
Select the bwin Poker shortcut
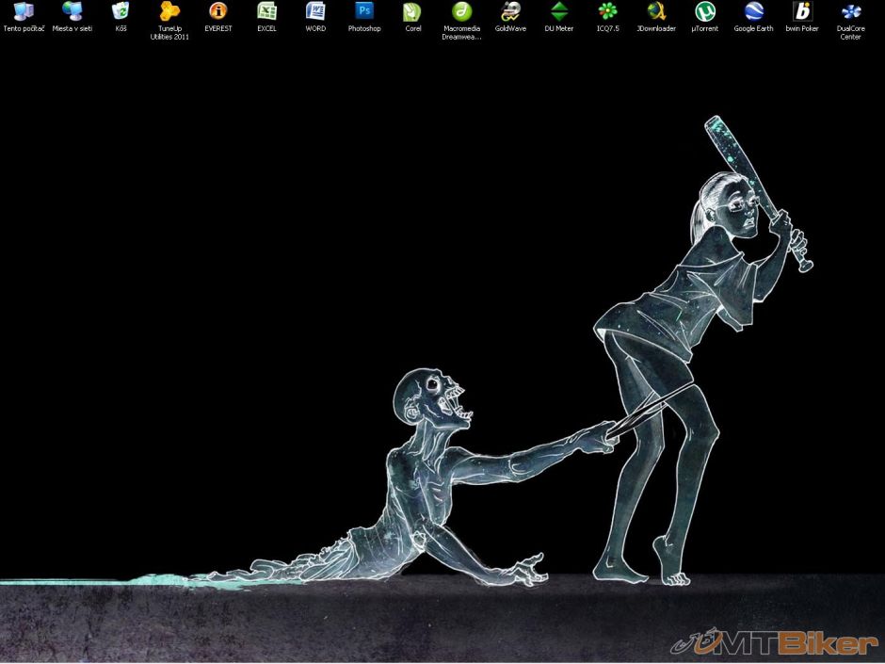click(802, 12)
